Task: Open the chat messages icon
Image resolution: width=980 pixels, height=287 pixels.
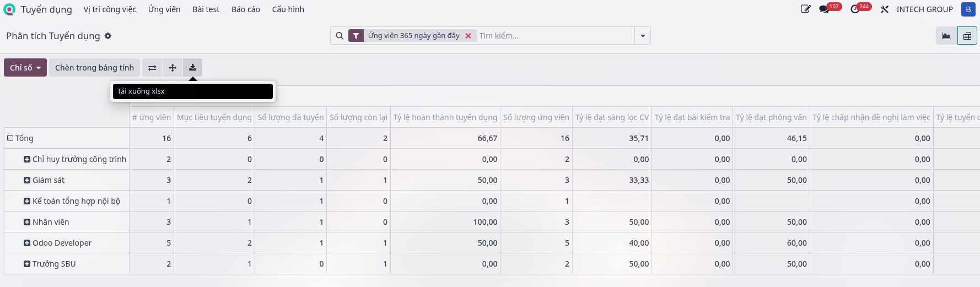Action: click(x=824, y=9)
